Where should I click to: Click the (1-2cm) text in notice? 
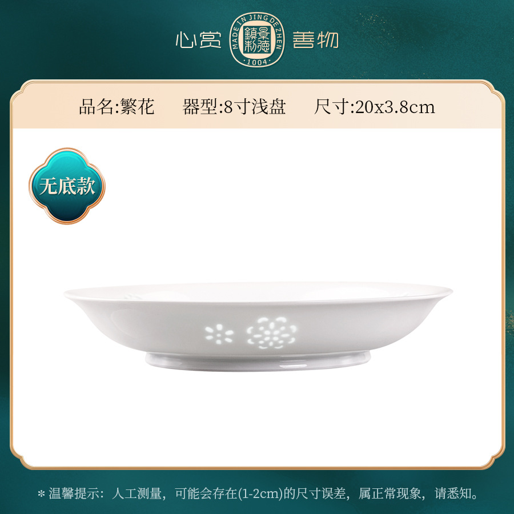(x=260, y=493)
